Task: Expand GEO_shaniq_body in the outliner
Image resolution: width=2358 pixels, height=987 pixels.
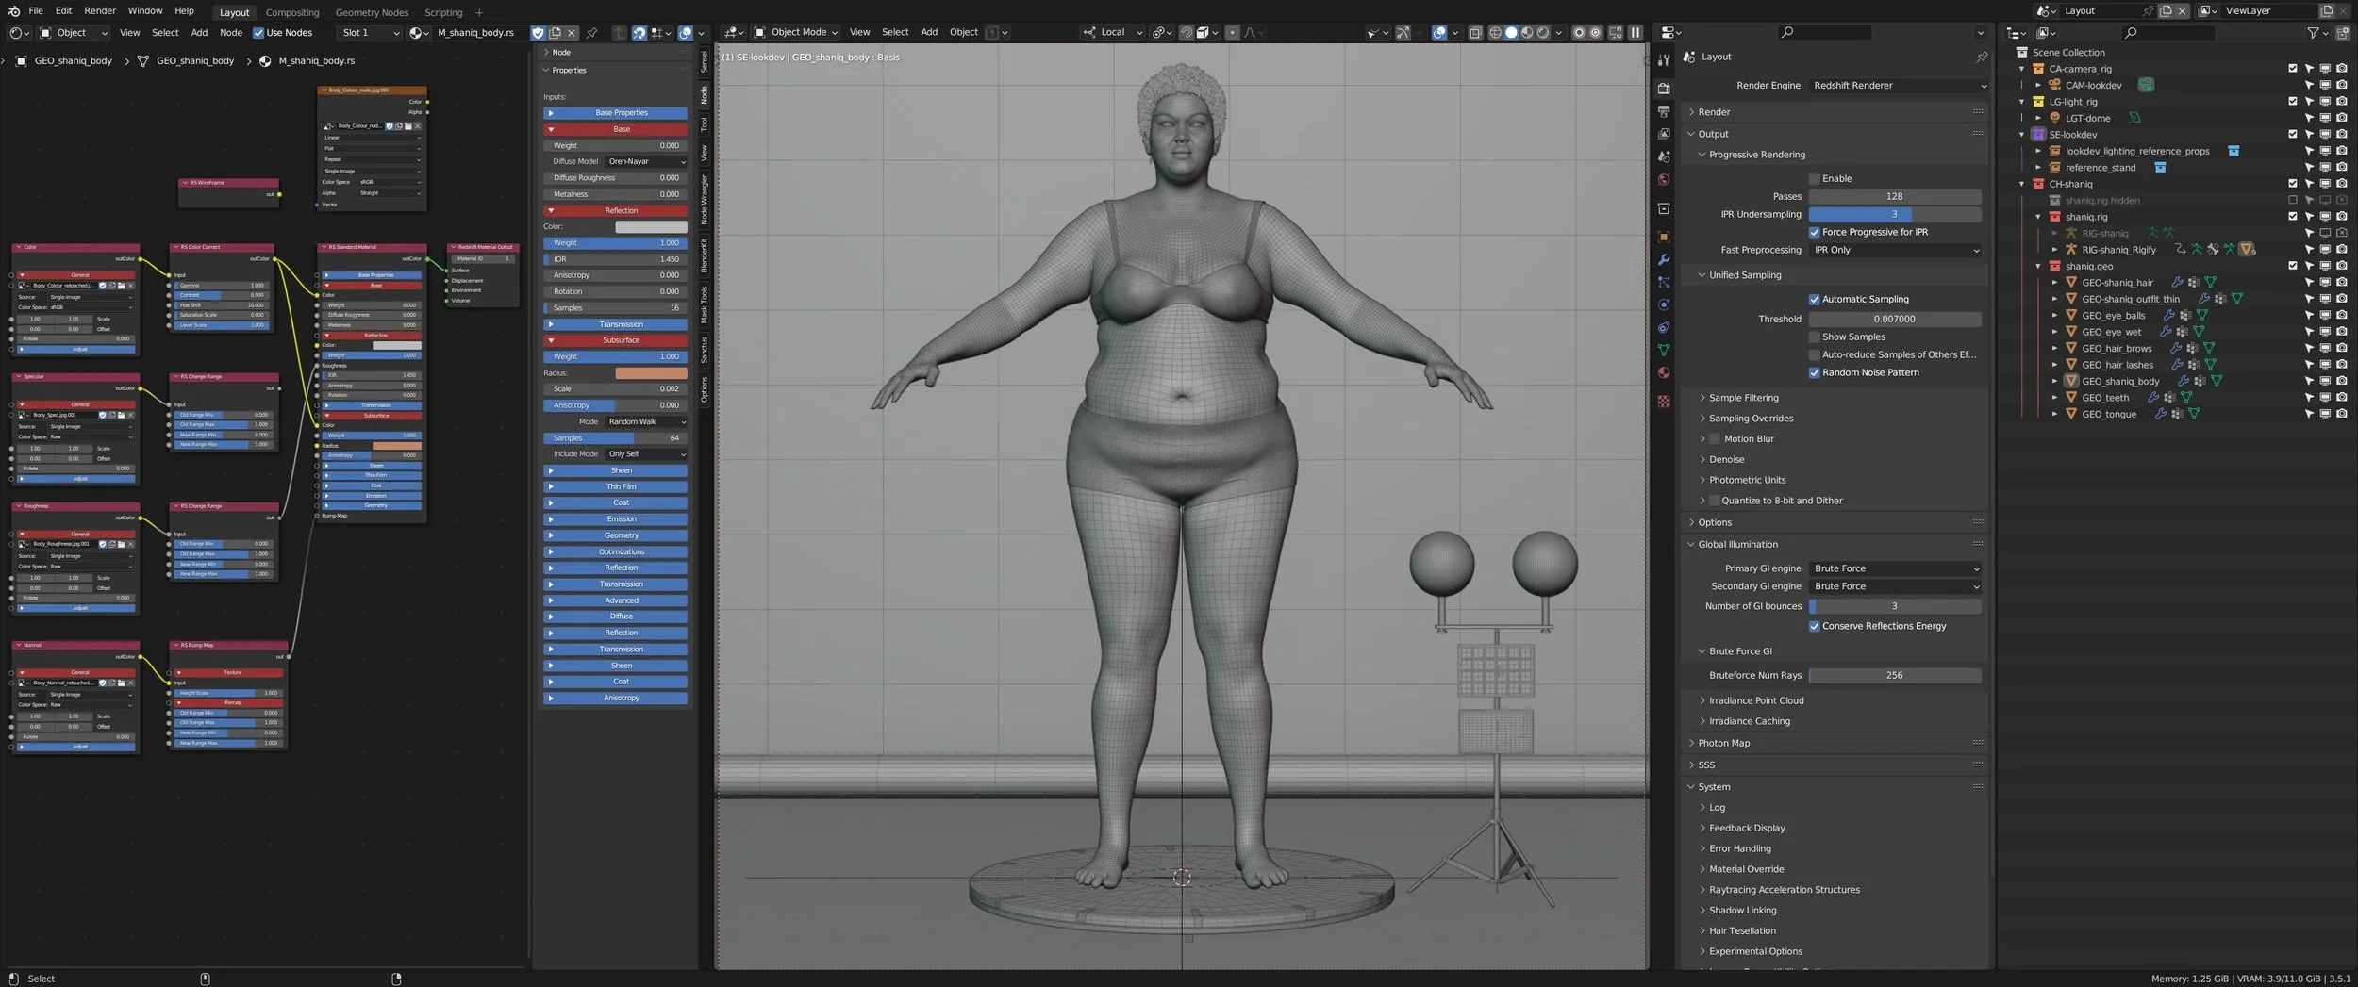Action: point(2054,381)
